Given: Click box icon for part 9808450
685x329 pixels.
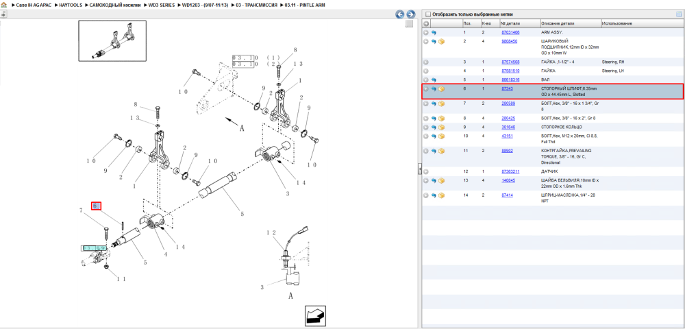Looking at the screenshot, I should 442,41.
